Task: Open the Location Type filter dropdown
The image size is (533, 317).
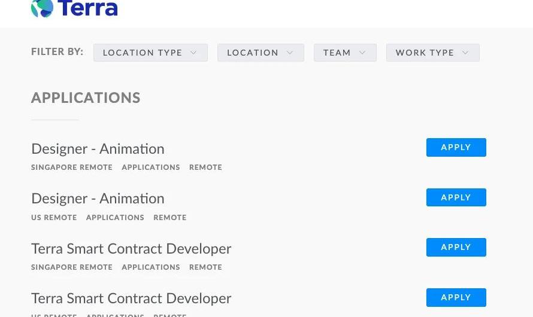Action: pyautogui.click(x=150, y=53)
